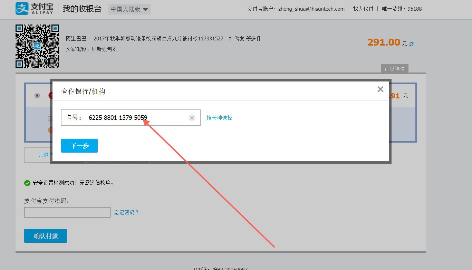Viewport: 472px width, 270px height.
Task: Click the 合作银行/机构 dialog title
Action: [x=83, y=91]
